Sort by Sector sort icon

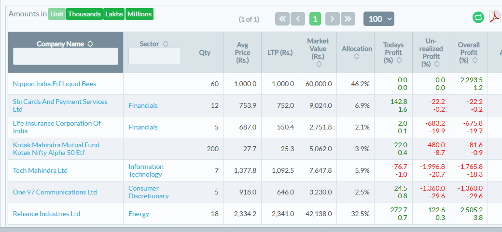tap(165, 44)
